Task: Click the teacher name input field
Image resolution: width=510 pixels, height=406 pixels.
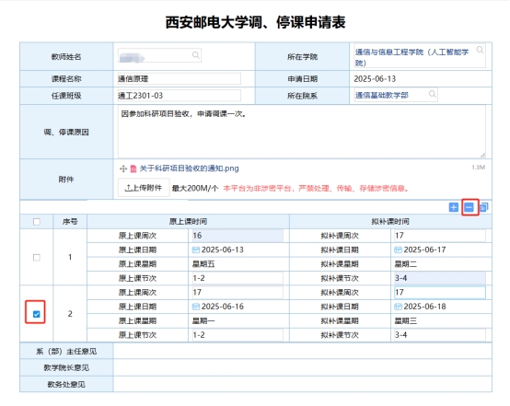Action: (x=159, y=55)
